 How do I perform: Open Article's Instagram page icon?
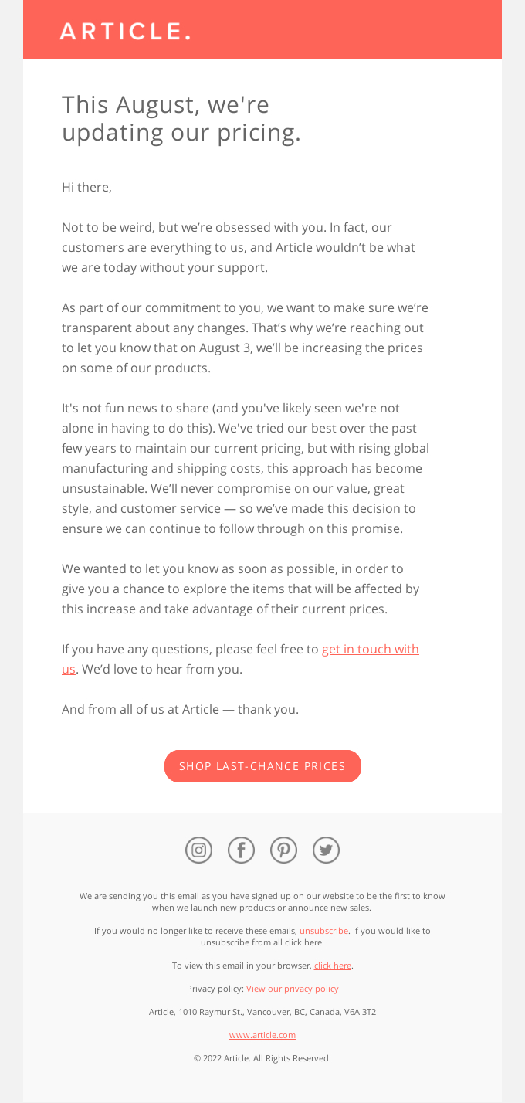(198, 850)
